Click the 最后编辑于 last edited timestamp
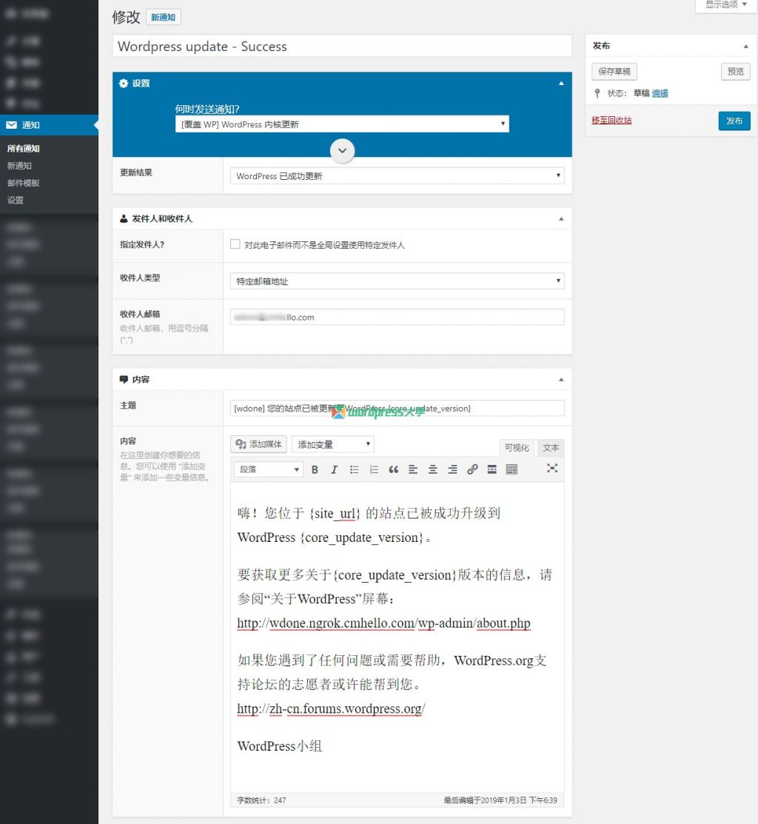Screen dimensions: 758x824 coord(500,800)
